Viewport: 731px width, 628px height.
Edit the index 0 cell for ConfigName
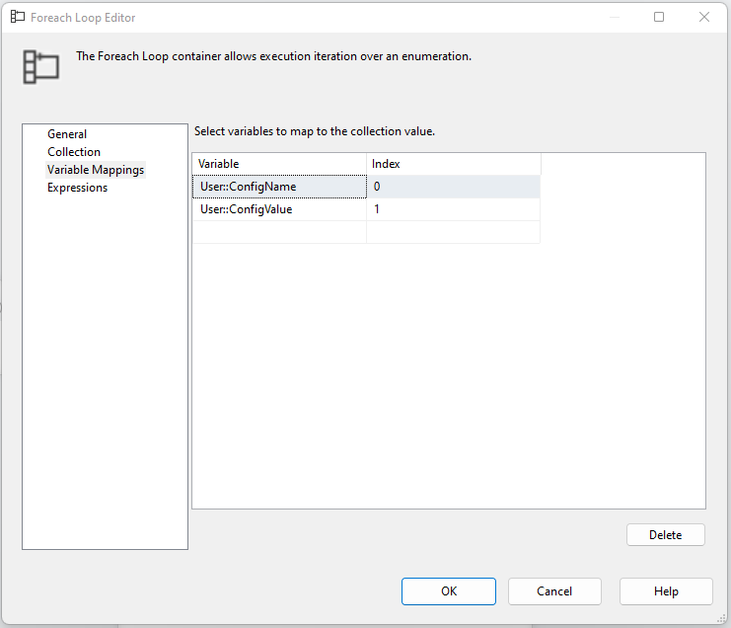pos(453,187)
